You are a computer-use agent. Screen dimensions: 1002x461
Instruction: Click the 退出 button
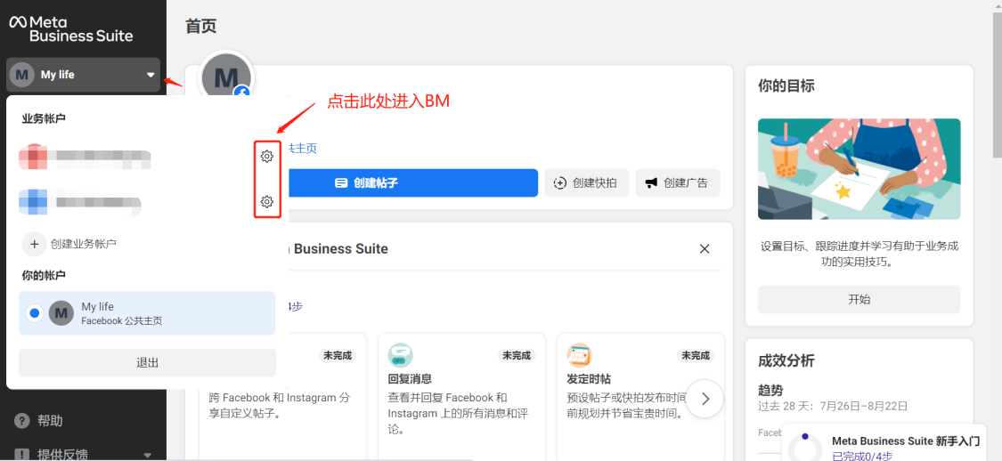(148, 363)
